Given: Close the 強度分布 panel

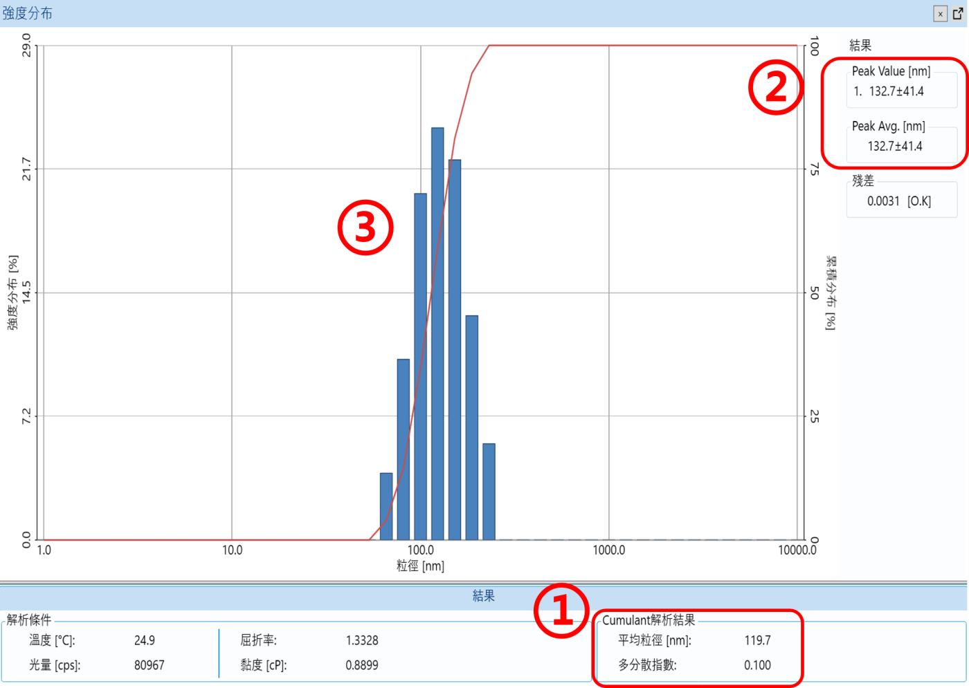Looking at the screenshot, I should pos(940,14).
